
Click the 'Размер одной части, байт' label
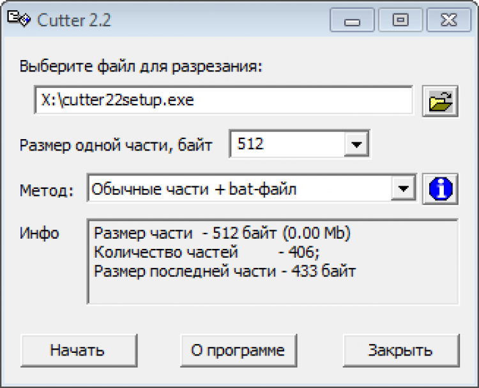(x=116, y=145)
